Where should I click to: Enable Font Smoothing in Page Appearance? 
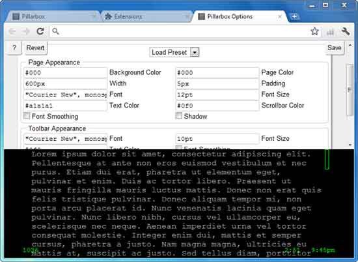point(27,115)
